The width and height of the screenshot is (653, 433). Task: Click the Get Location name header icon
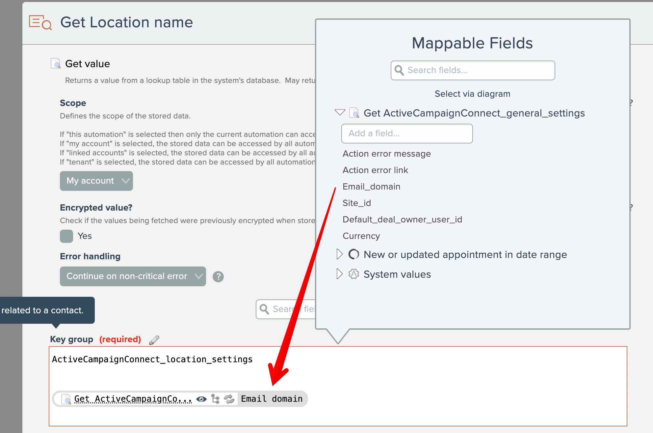point(40,23)
